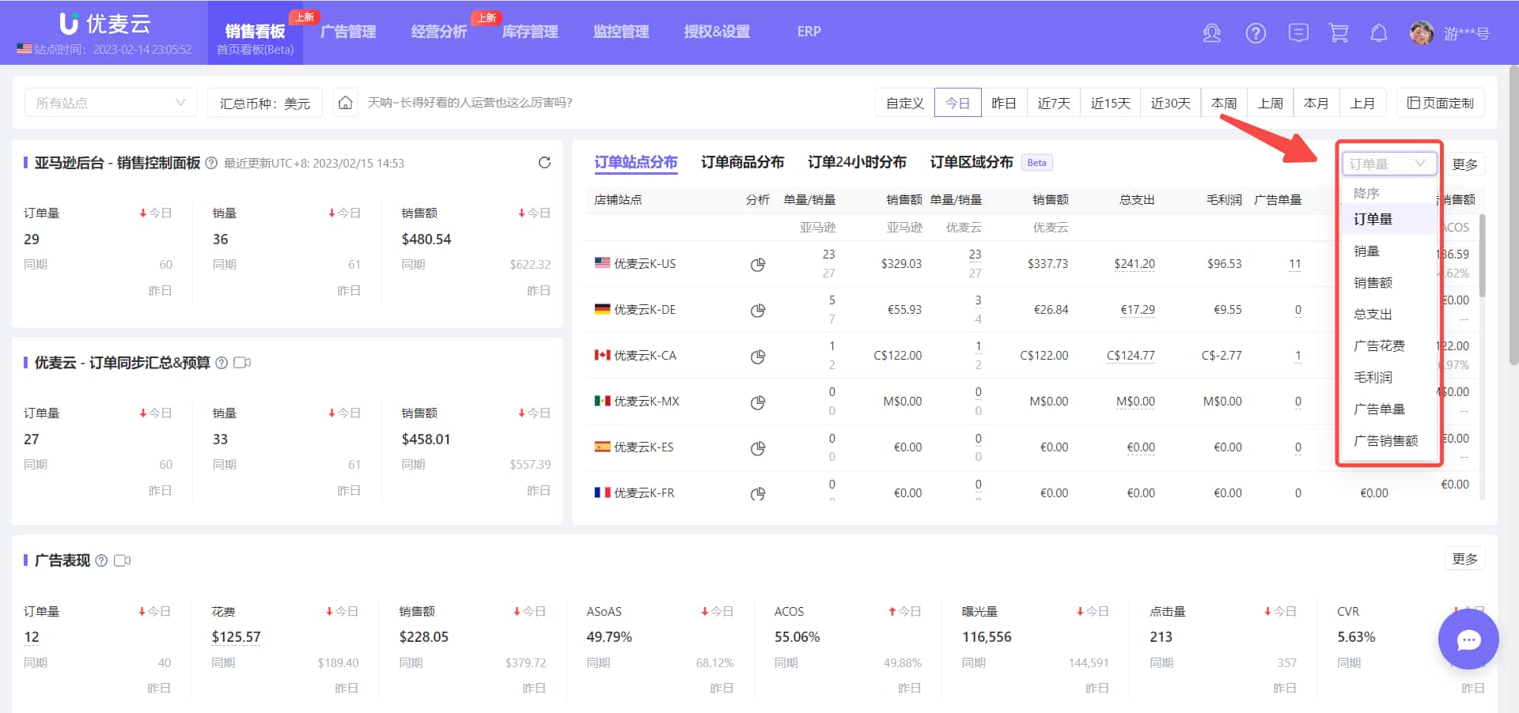Viewport: 1519px width, 713px height.
Task: Click the user avatar picture
Action: tap(1422, 33)
